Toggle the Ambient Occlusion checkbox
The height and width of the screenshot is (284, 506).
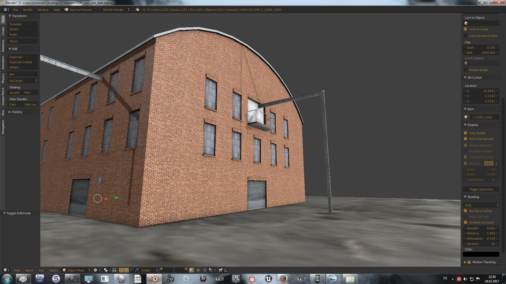(465, 222)
